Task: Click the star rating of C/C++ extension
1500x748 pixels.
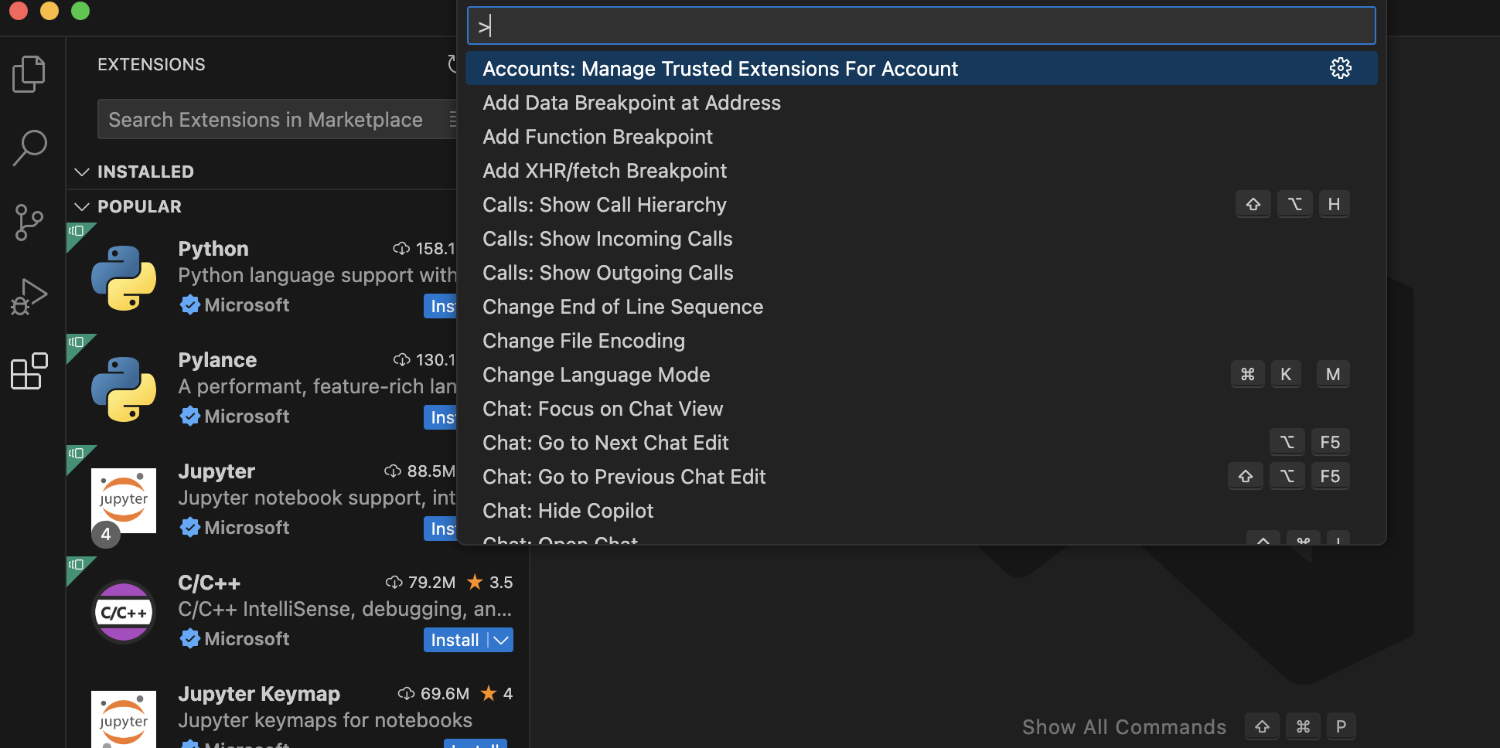Action: (x=489, y=582)
